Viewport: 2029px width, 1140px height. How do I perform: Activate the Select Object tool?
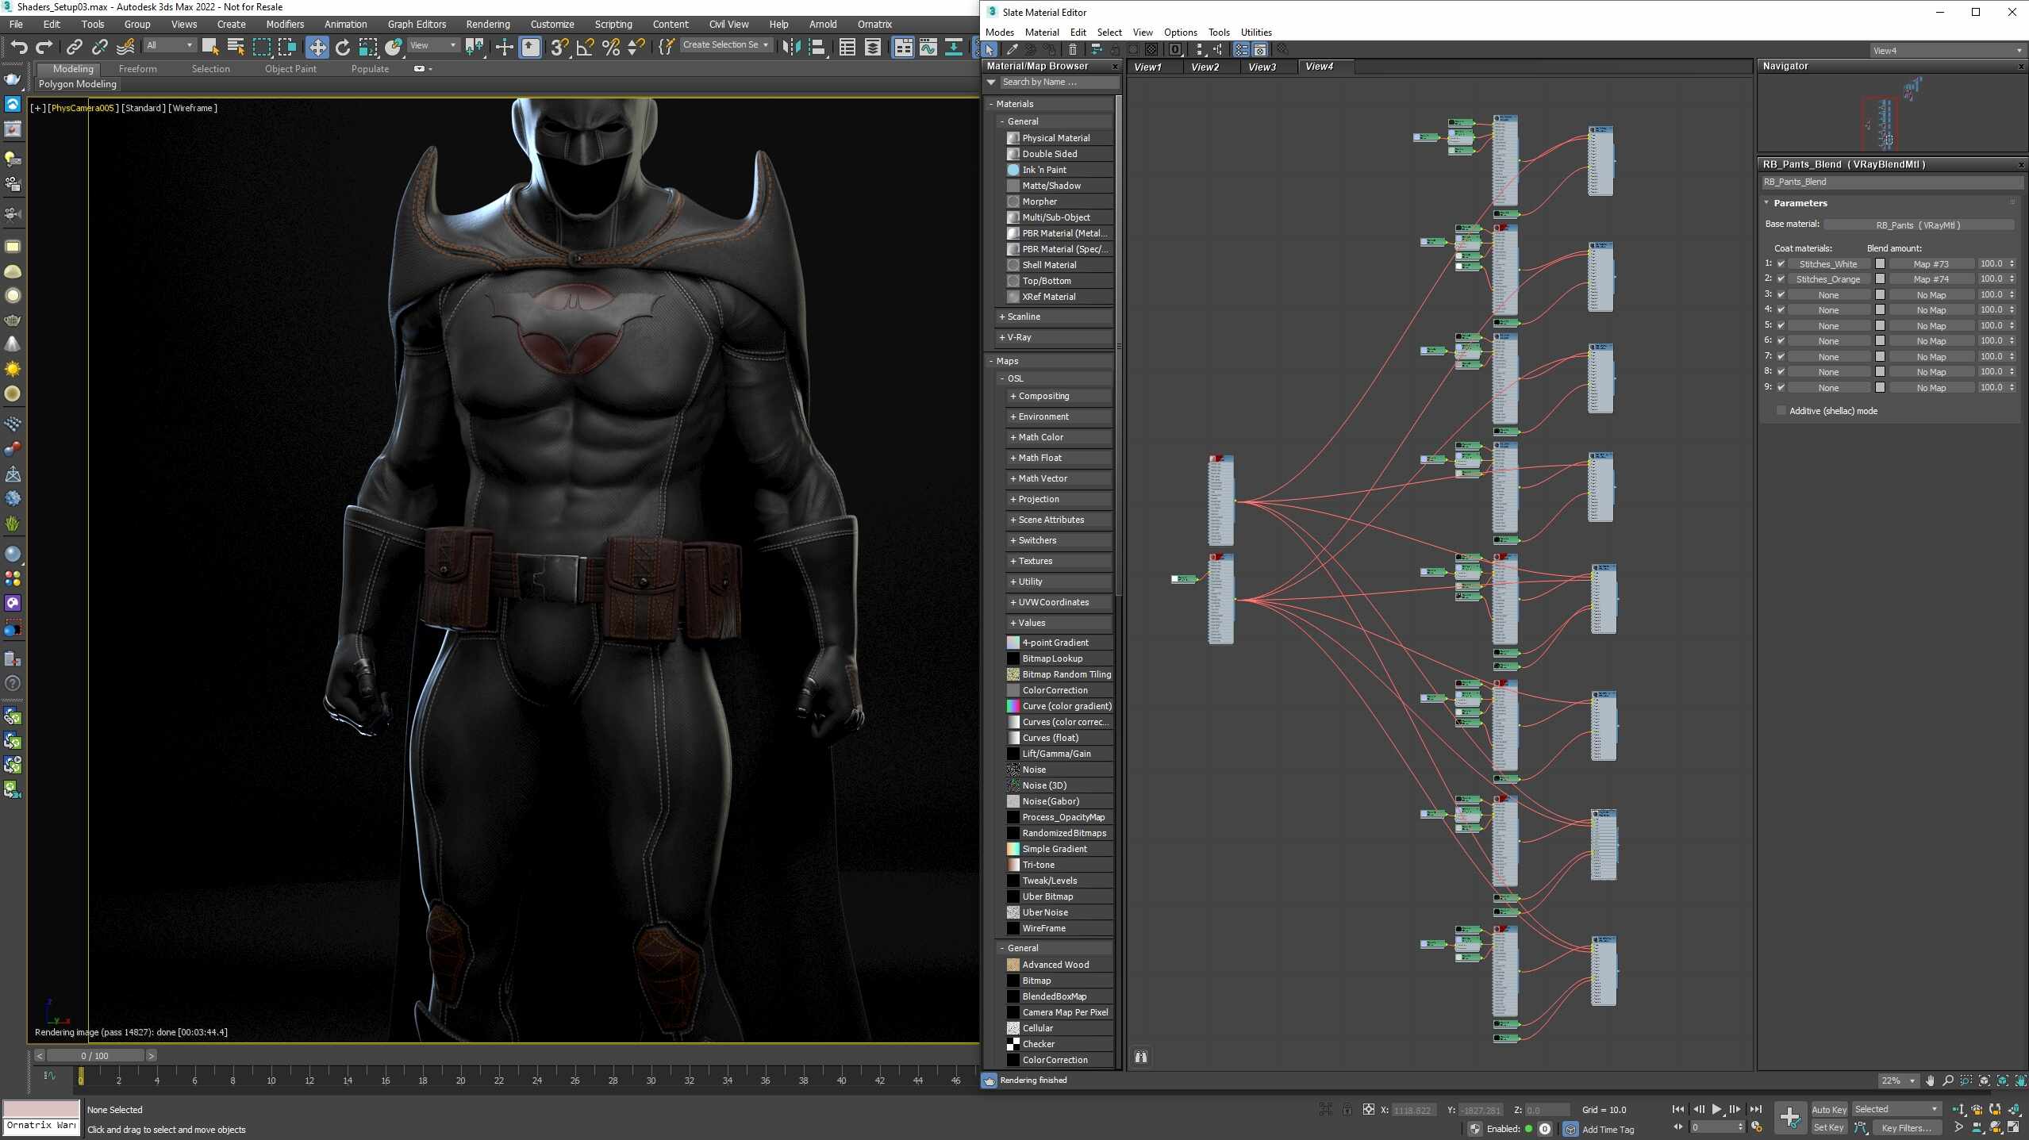click(210, 47)
